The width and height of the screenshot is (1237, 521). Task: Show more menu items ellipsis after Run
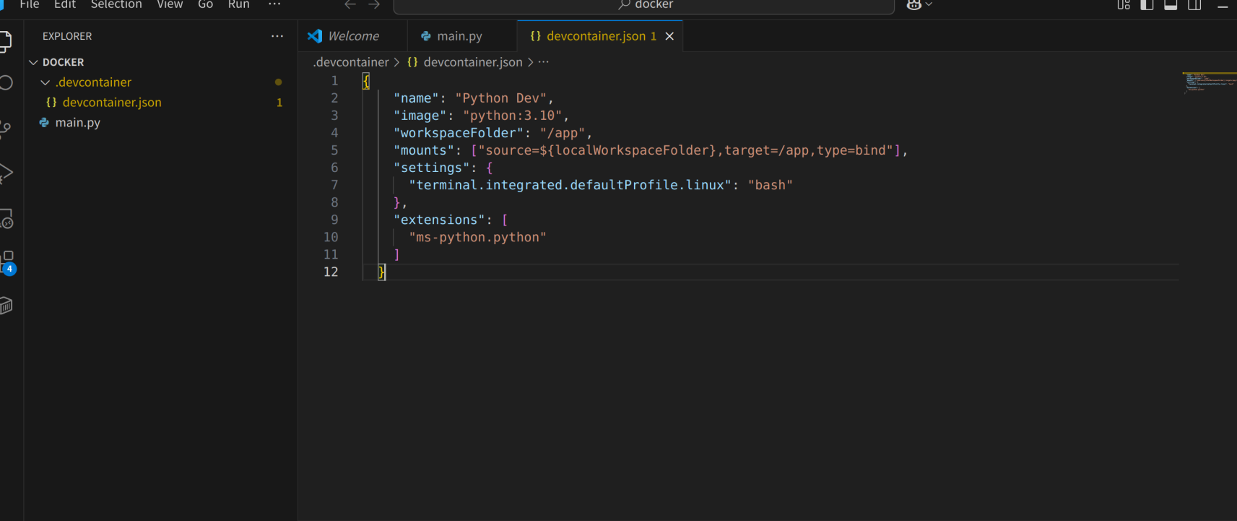click(x=274, y=5)
